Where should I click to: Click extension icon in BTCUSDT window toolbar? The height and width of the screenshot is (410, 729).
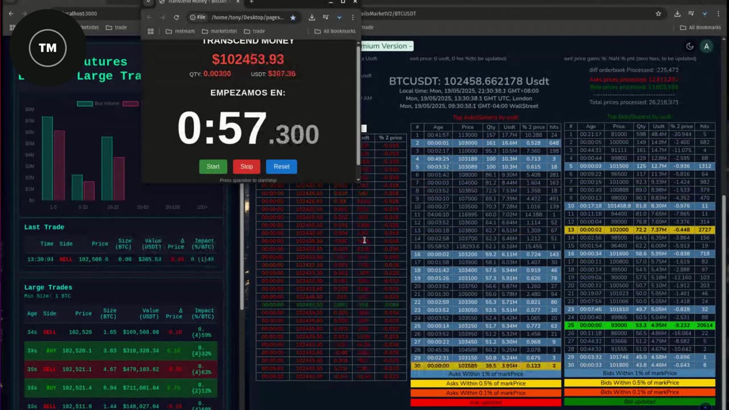pos(705,13)
